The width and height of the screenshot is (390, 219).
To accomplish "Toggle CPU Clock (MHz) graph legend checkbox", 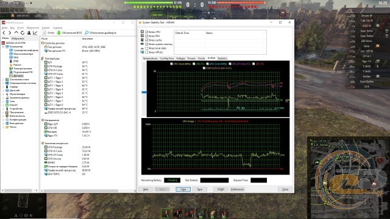I will (171, 64).
